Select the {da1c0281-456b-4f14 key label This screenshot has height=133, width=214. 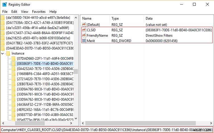tap(38, 28)
